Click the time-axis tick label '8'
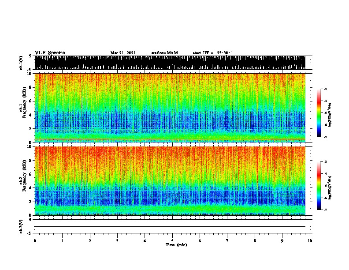This screenshot has height=270, width=349. 255,241
